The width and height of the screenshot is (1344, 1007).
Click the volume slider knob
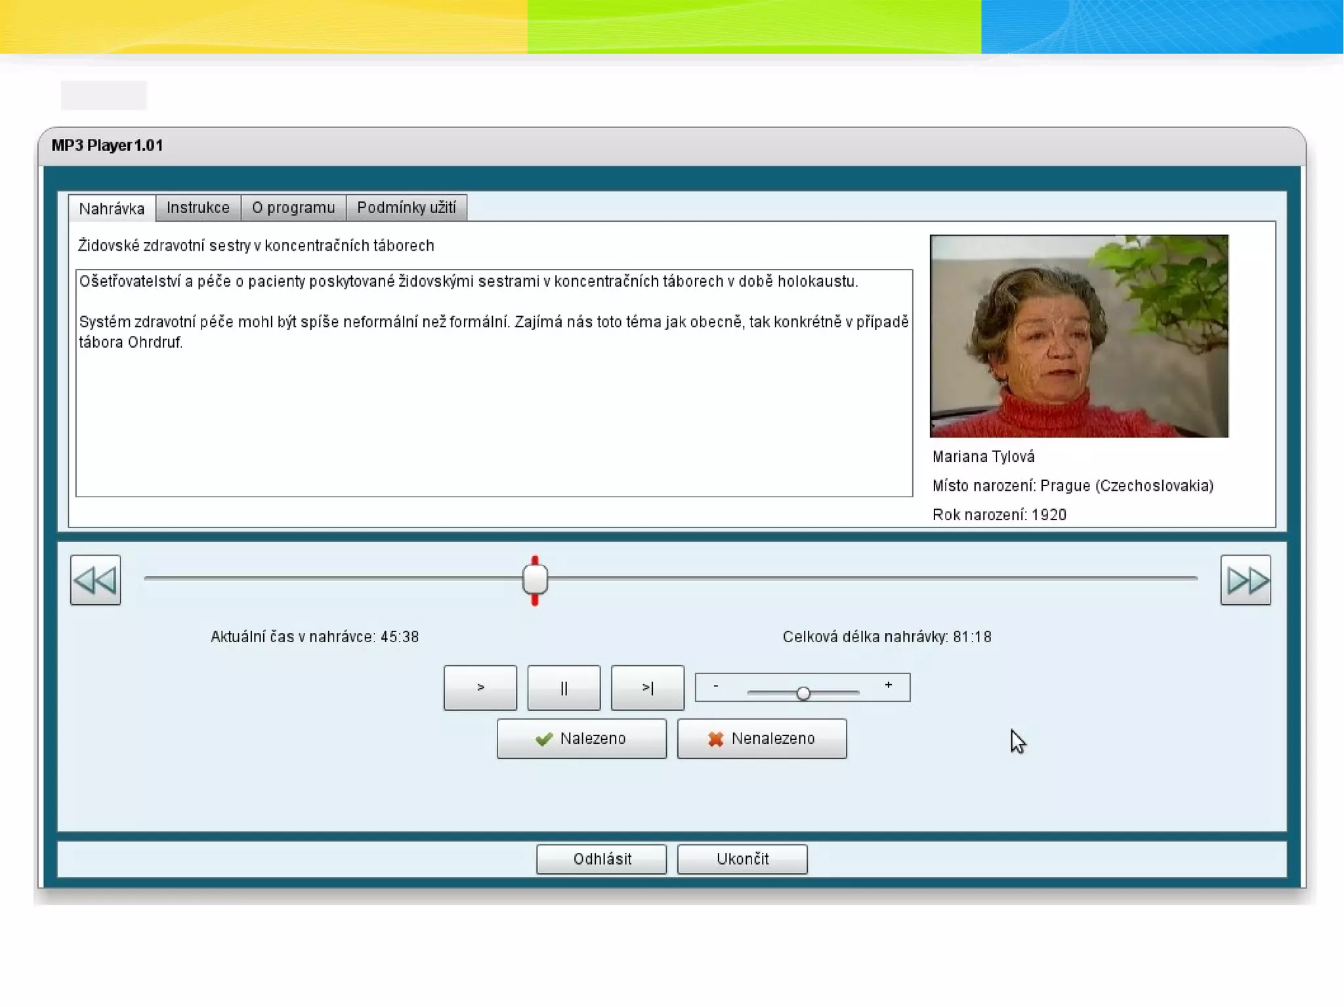[803, 693]
